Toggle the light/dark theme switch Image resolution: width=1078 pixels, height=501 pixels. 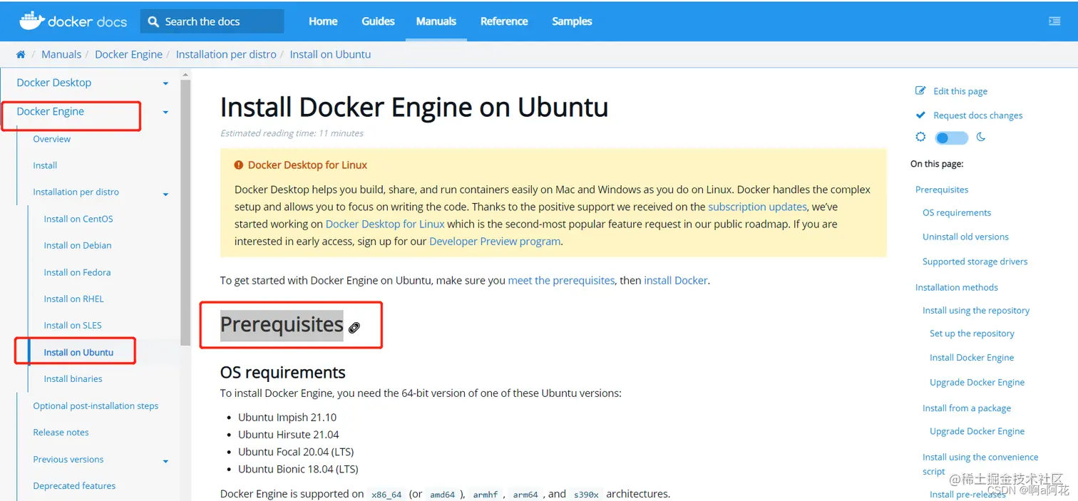[x=951, y=138]
